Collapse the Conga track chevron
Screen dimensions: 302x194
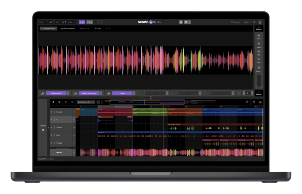click(x=74, y=143)
